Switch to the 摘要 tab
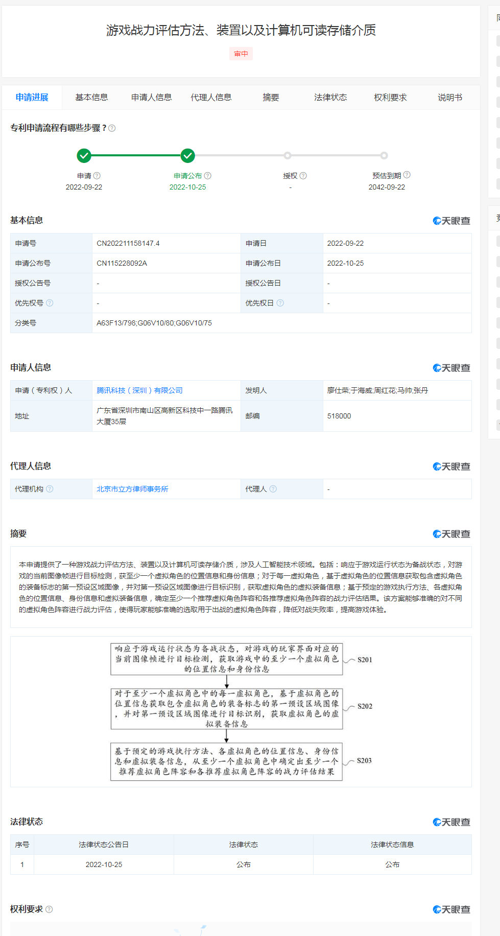Viewport: 500px width, 936px height. coord(271,97)
